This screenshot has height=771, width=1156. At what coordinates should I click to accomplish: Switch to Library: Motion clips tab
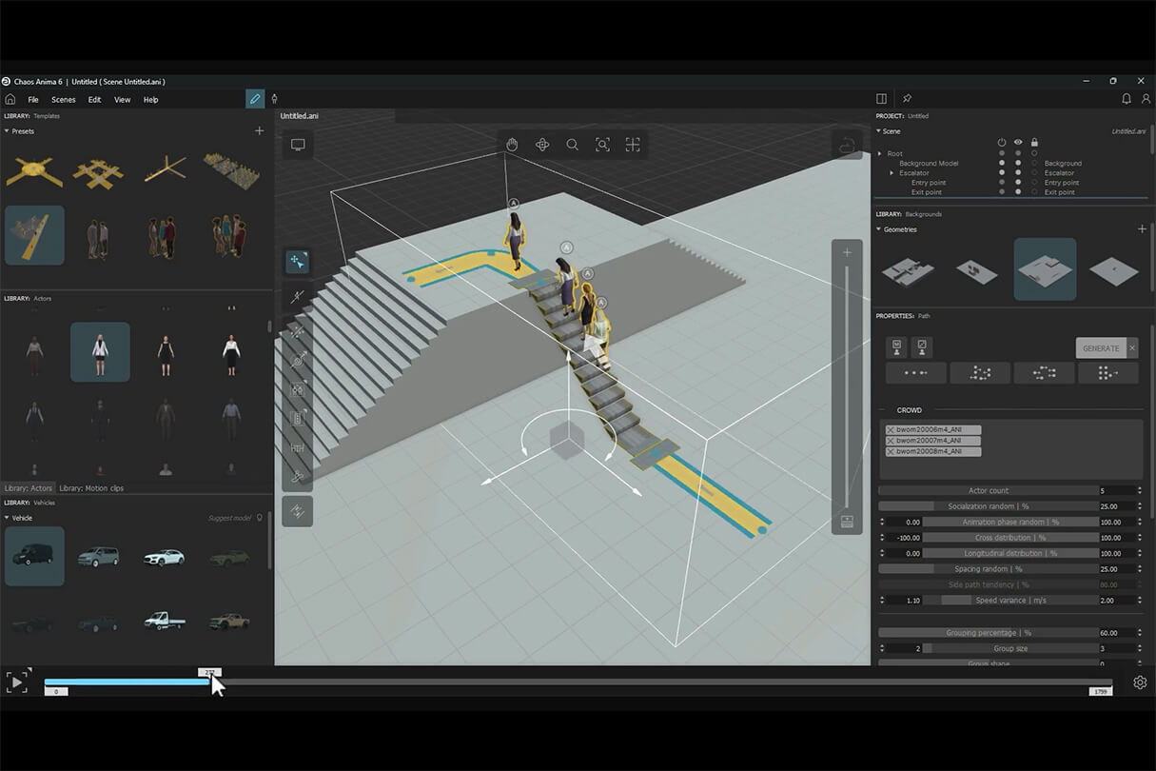coord(91,488)
